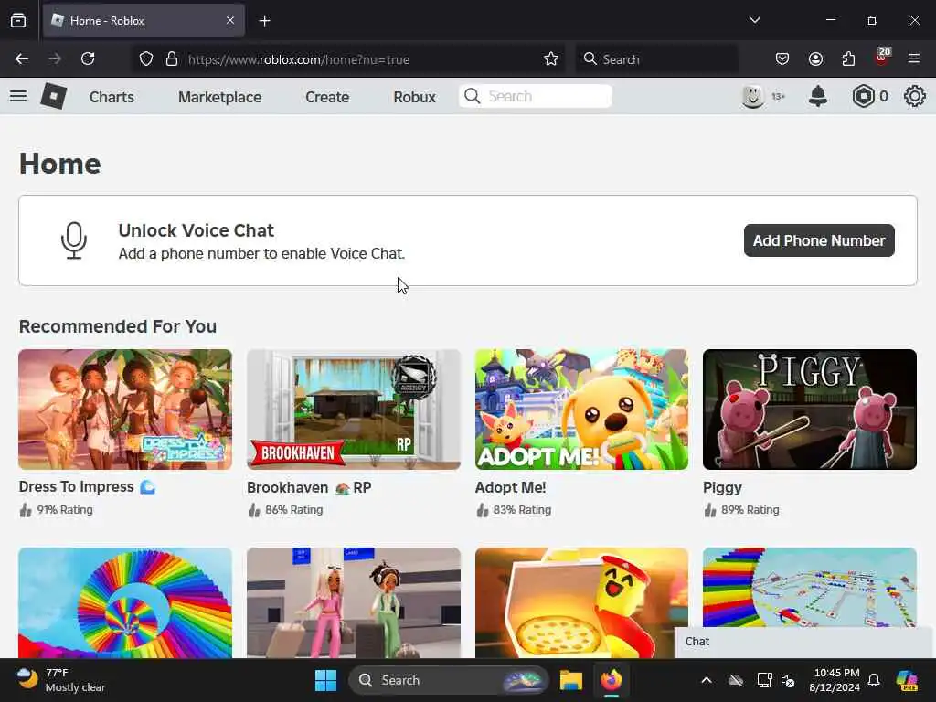Click the Firefox taskbar icon

click(x=612, y=680)
